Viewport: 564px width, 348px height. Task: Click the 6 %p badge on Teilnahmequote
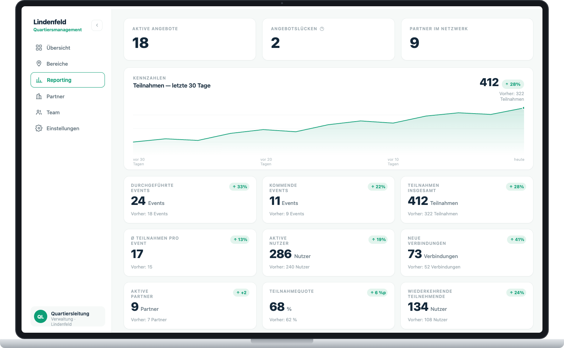tap(378, 292)
